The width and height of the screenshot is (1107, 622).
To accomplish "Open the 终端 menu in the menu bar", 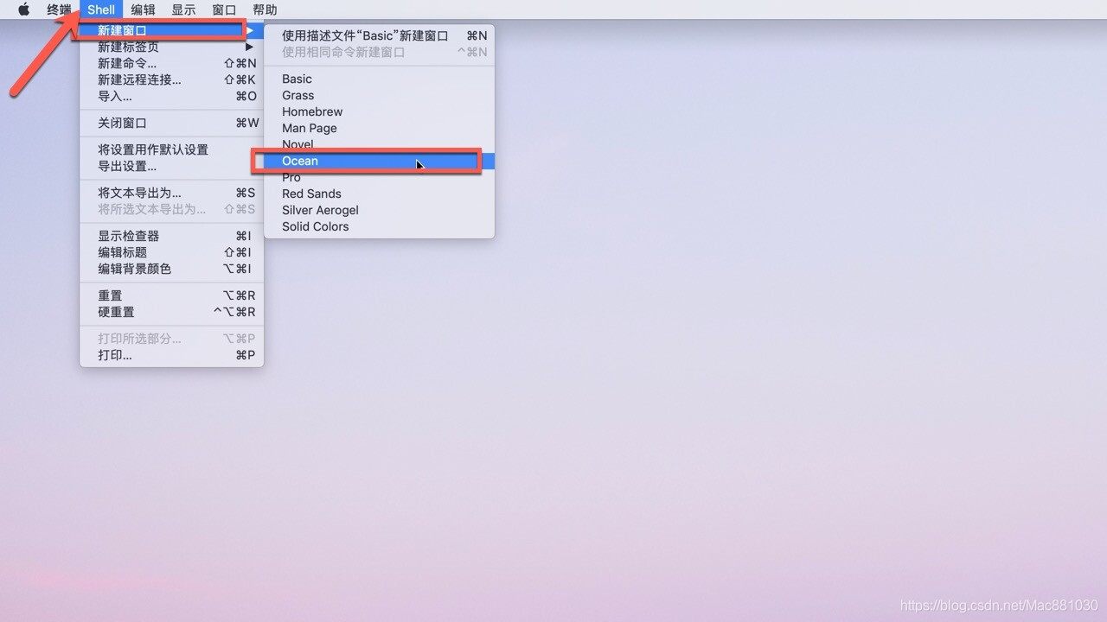I will [59, 10].
